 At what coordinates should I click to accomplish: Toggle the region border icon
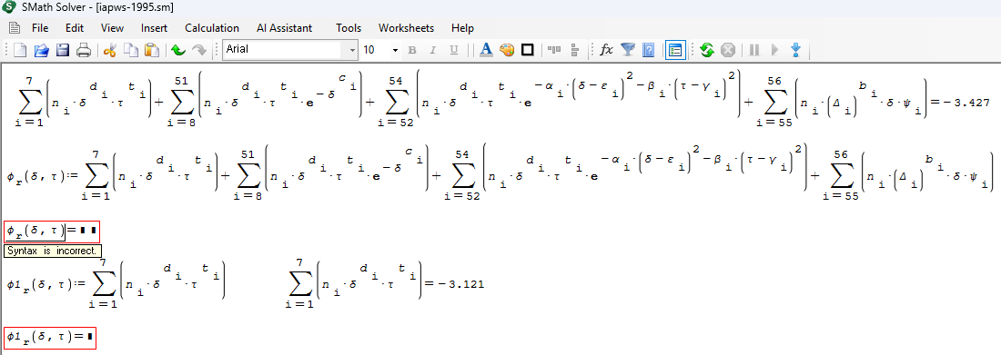[x=527, y=50]
